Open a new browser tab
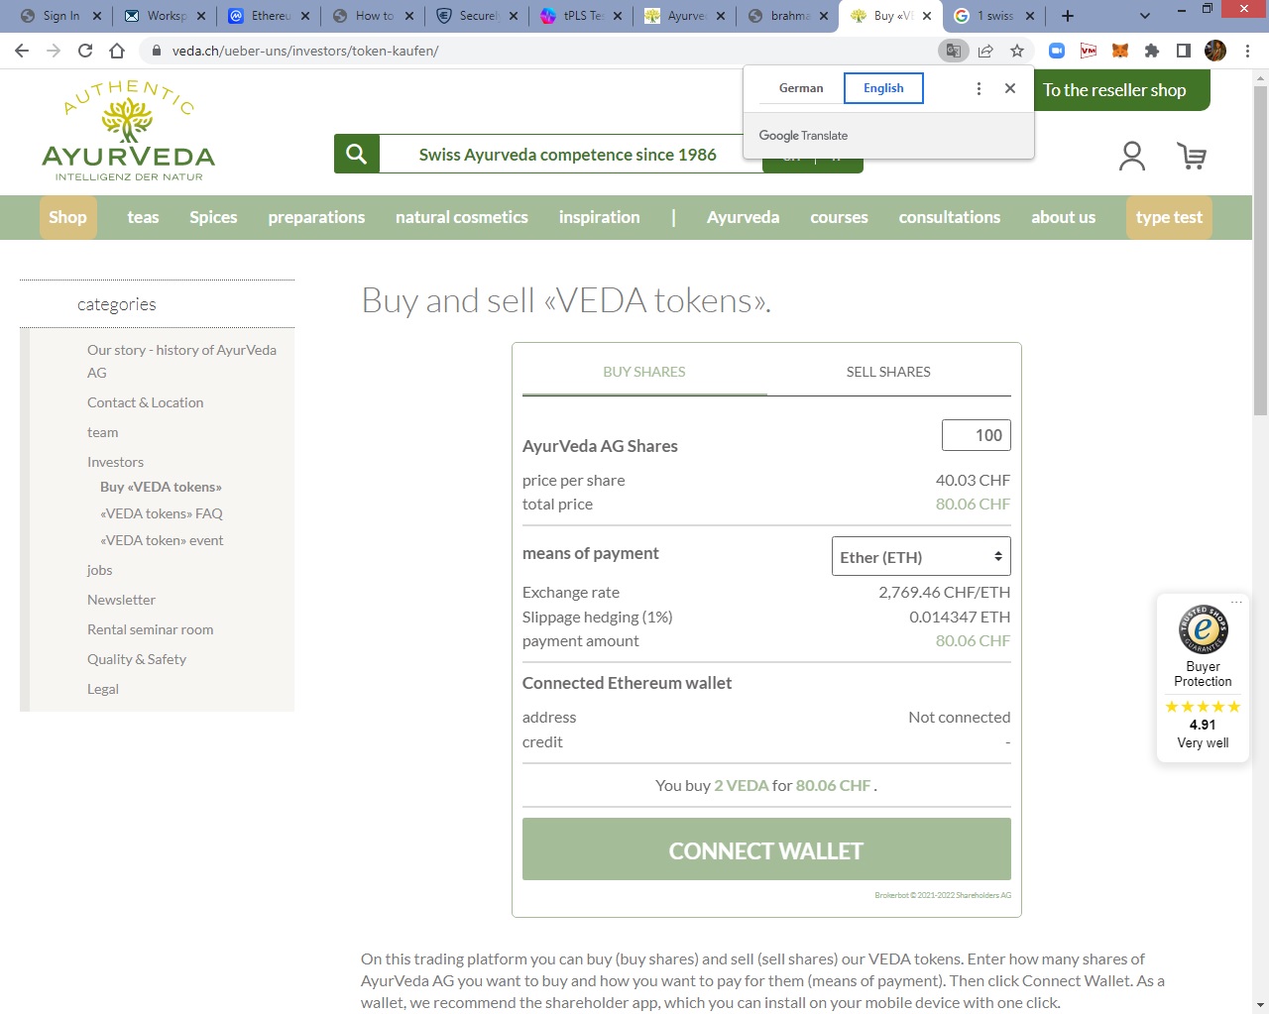1269x1014 pixels. click(x=1068, y=16)
